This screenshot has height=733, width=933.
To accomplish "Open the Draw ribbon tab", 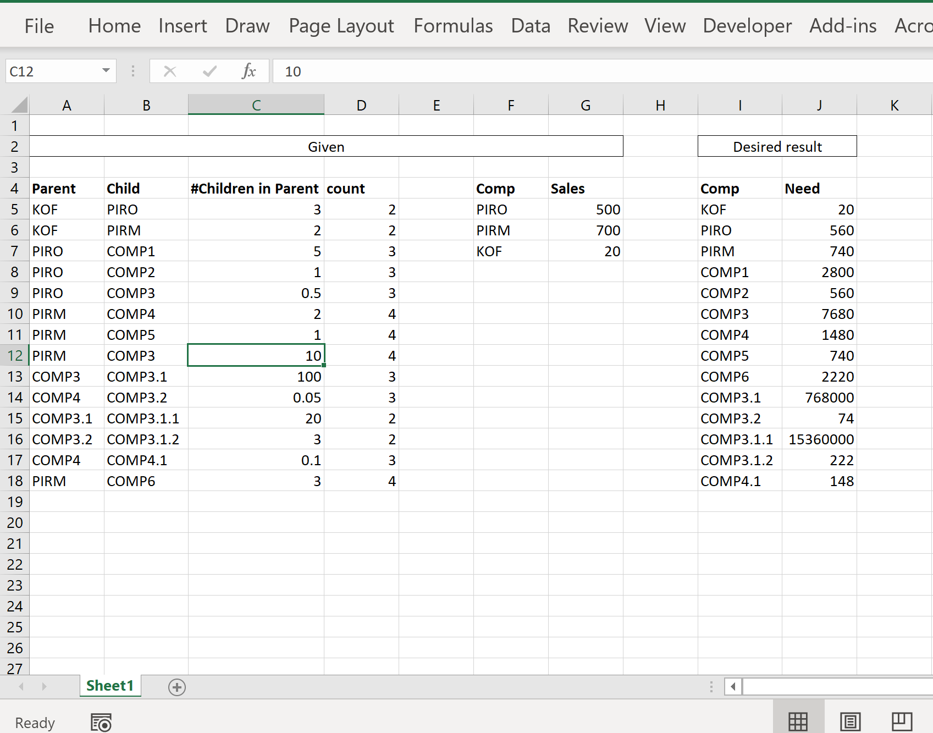I will [x=247, y=26].
